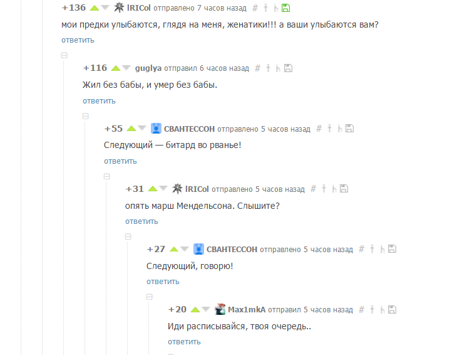Upvote the +31 IRICol comment
The width and height of the screenshot is (467, 355).
click(153, 189)
